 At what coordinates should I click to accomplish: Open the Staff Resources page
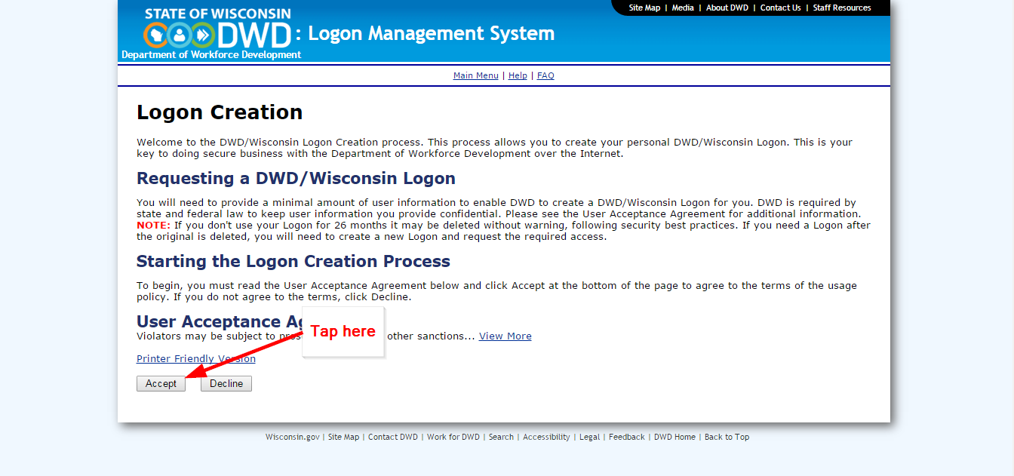[841, 8]
